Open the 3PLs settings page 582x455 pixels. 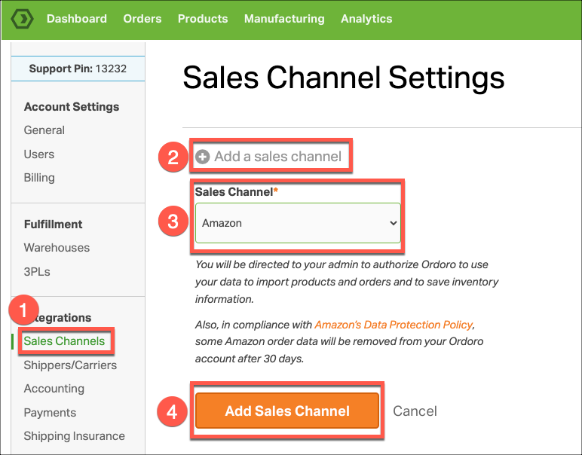point(37,272)
